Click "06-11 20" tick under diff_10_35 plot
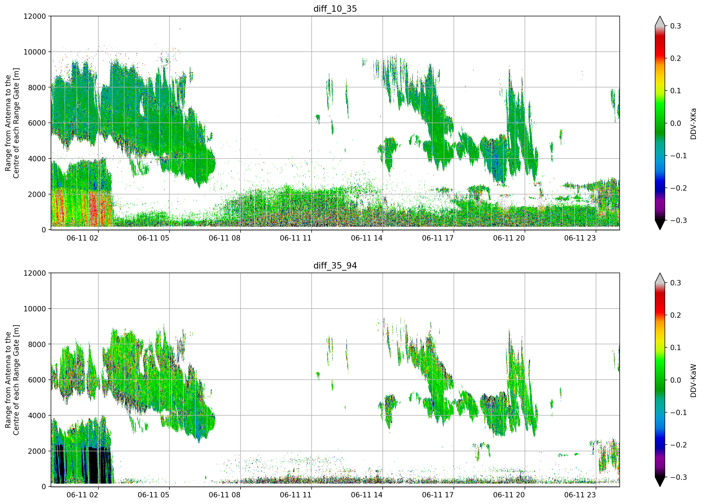Screen dimensions: 702x504 (x=509, y=238)
